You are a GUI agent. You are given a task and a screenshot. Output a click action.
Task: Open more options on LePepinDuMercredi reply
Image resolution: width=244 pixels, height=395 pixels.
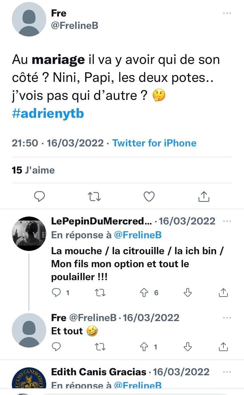pyautogui.click(x=227, y=221)
